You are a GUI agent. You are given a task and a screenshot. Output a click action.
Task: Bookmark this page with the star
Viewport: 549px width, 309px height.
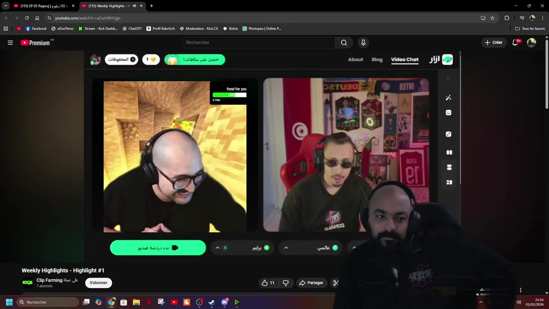coord(492,18)
